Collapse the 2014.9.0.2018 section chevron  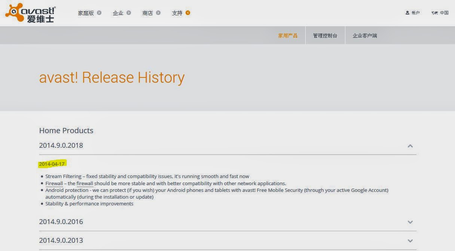coord(410,146)
